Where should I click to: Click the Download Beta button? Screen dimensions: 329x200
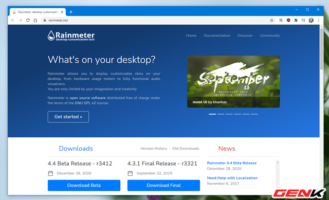click(x=84, y=185)
